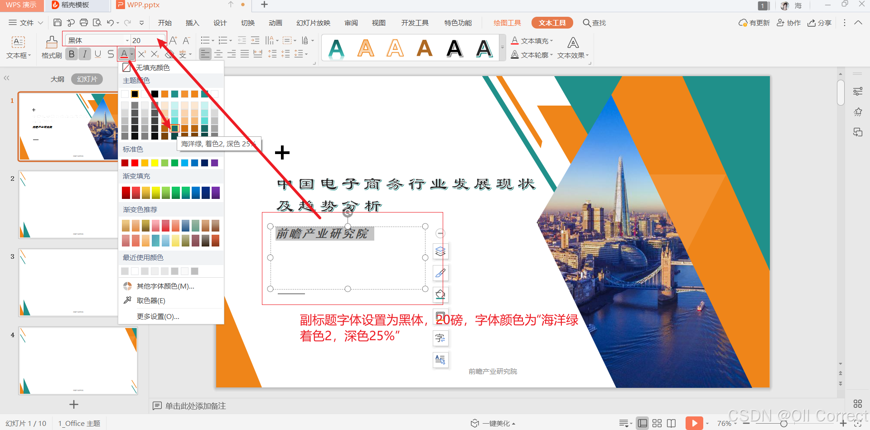Open the 文本填充 text fill dropdown
The width and height of the screenshot is (870, 430).
pos(532,41)
